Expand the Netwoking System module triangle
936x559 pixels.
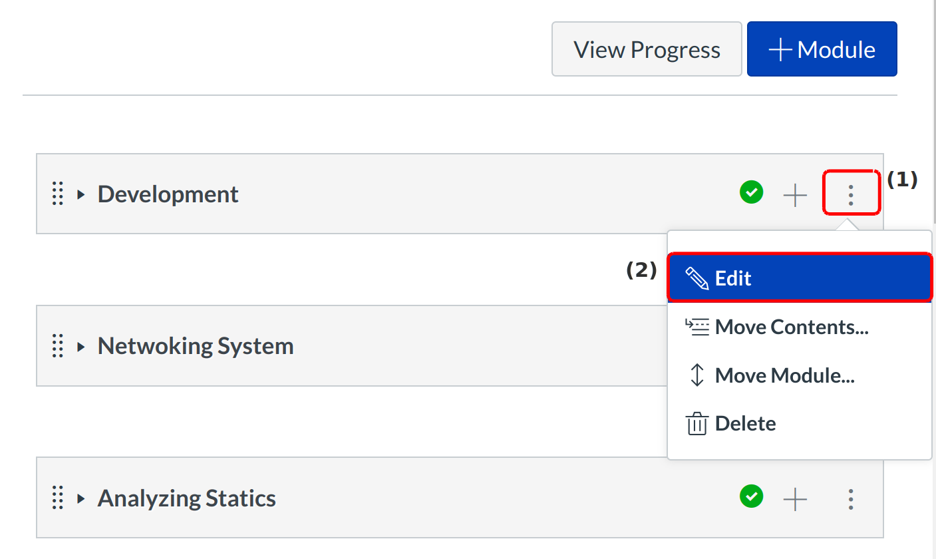click(x=81, y=347)
